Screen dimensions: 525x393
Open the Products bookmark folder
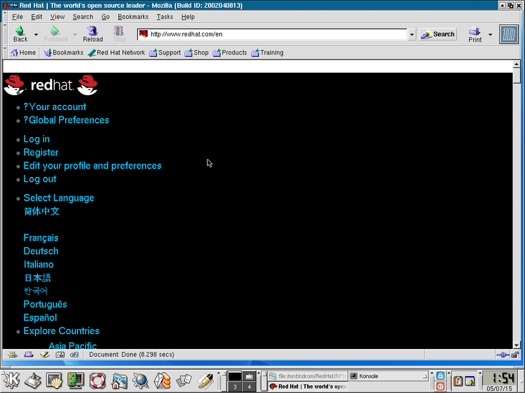tap(230, 52)
